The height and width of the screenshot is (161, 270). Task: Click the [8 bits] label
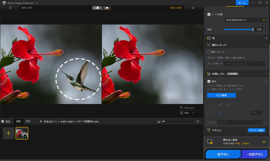[246, 143]
